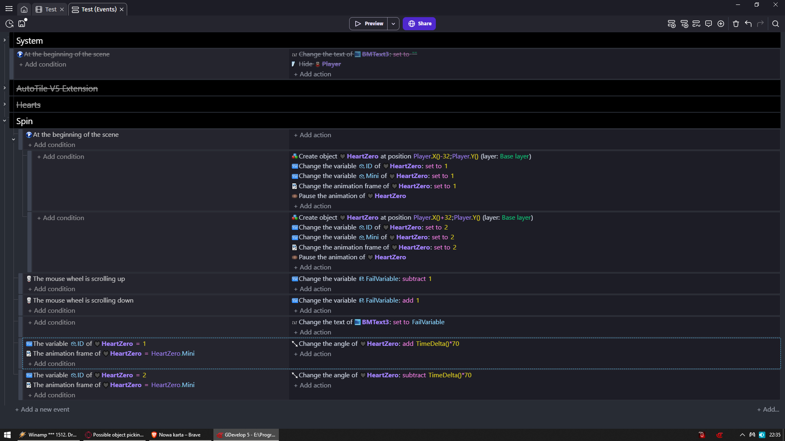Viewport: 785px width, 441px height.
Task: Click the Share button
Action: (x=419, y=24)
